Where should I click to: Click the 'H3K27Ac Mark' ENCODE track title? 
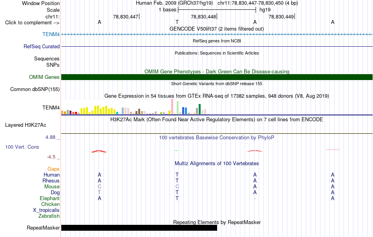(x=217, y=119)
